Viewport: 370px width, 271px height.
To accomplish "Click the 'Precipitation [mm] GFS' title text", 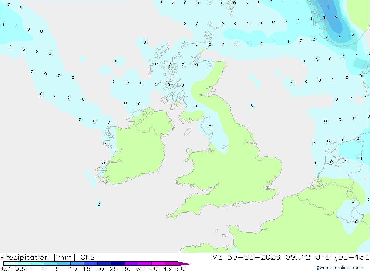I will (x=47, y=257).
